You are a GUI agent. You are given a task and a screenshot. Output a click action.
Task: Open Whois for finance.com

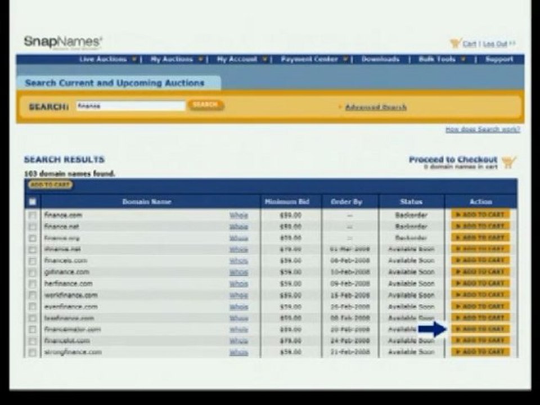(238, 215)
